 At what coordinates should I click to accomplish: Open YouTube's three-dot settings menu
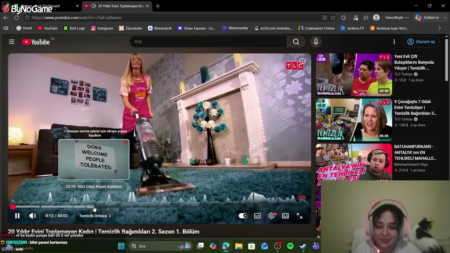point(394,42)
